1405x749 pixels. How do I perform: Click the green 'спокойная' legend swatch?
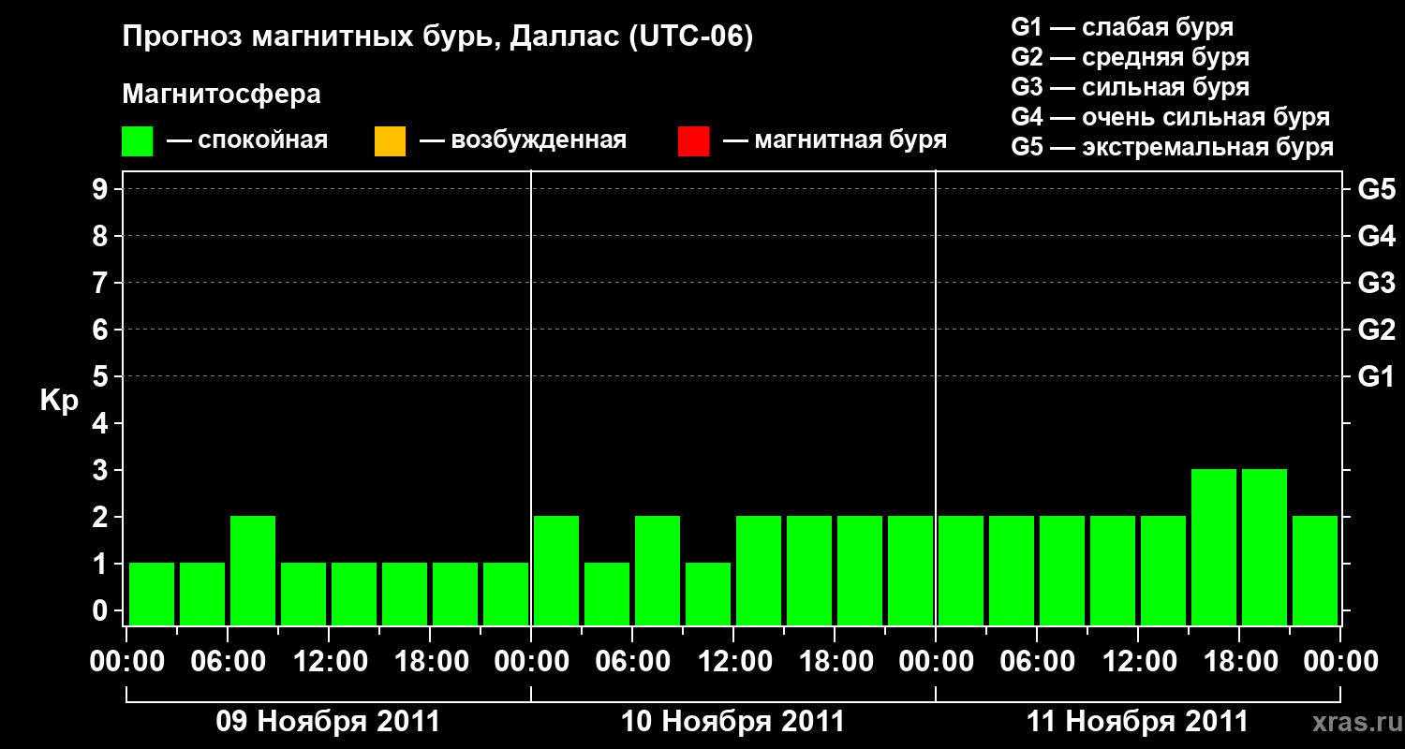(x=137, y=141)
